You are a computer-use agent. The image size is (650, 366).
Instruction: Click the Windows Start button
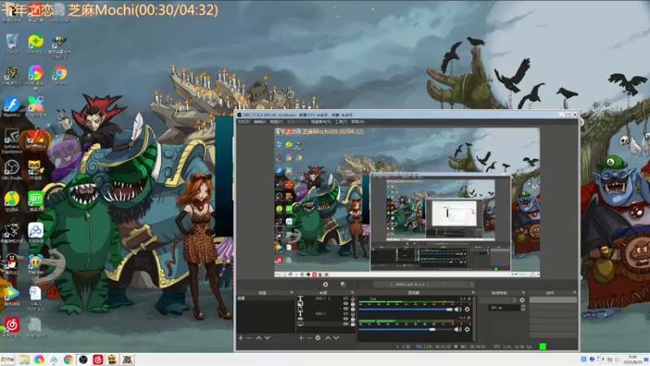point(7,359)
